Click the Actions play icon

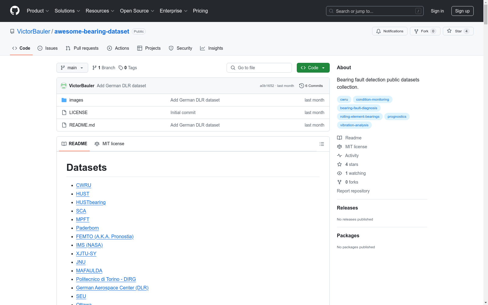tap(109, 48)
